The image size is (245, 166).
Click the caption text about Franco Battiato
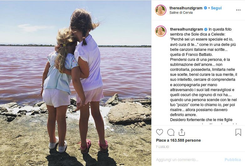click(x=191, y=55)
